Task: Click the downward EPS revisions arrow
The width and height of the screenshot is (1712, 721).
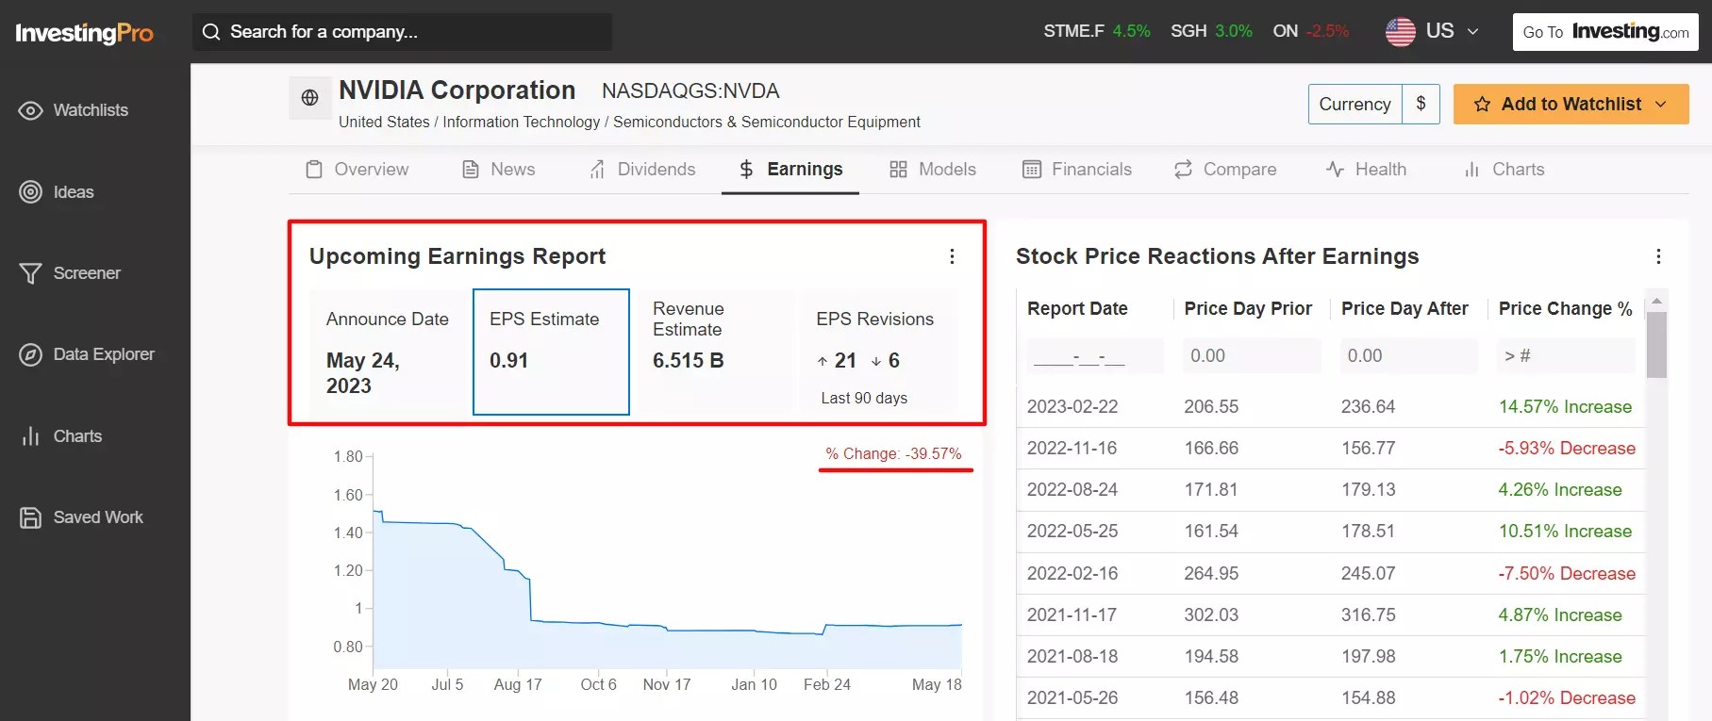Action: coord(876,361)
